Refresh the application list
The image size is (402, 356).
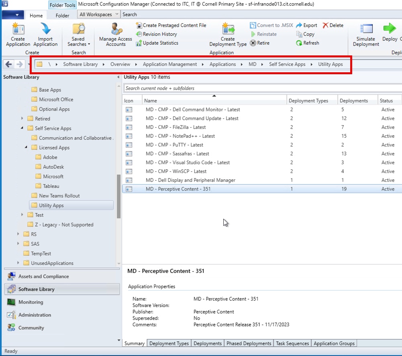[x=307, y=42]
